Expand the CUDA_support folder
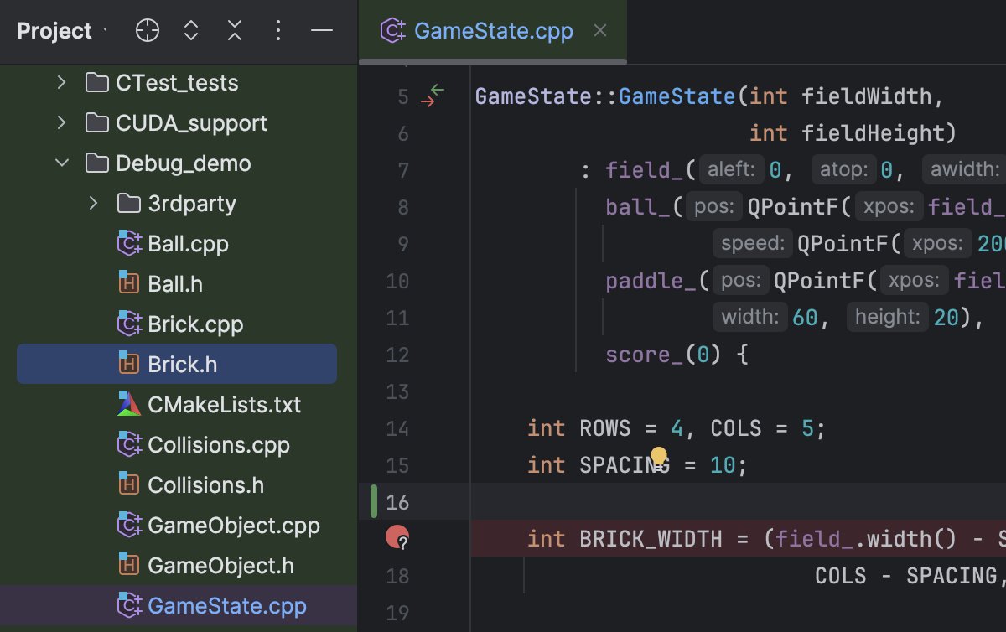The width and height of the screenshot is (1006, 632). click(x=61, y=123)
